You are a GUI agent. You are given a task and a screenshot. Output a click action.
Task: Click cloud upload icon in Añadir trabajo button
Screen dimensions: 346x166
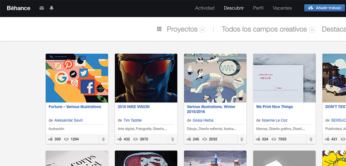click(310, 8)
